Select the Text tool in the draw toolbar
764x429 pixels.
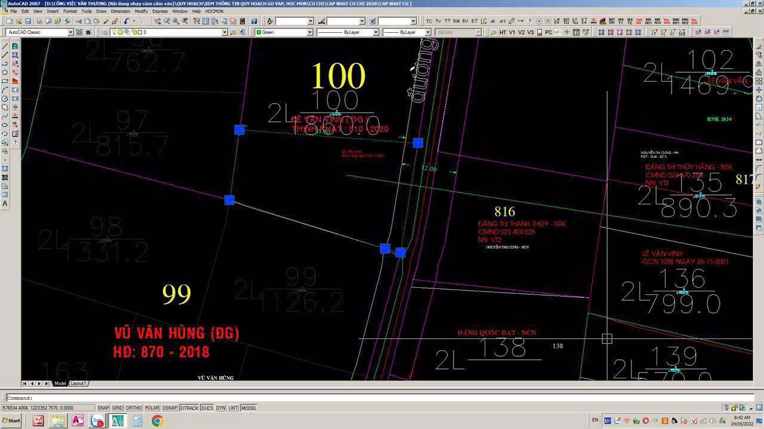[5, 204]
